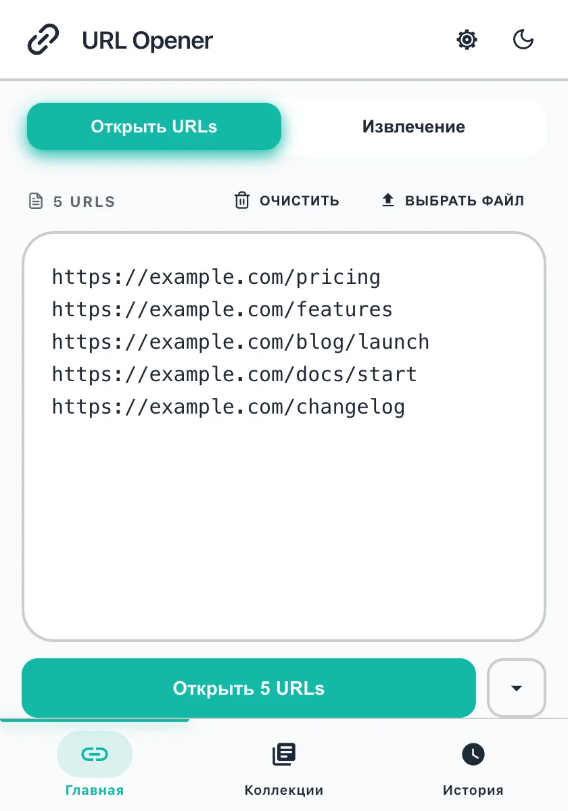This screenshot has height=811, width=568.
Task: Open settings via the gear icon
Action: tap(467, 40)
